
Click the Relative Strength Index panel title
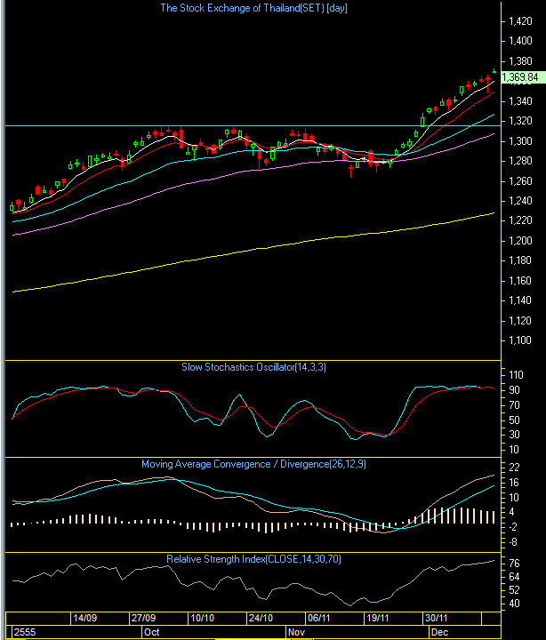coord(253,559)
